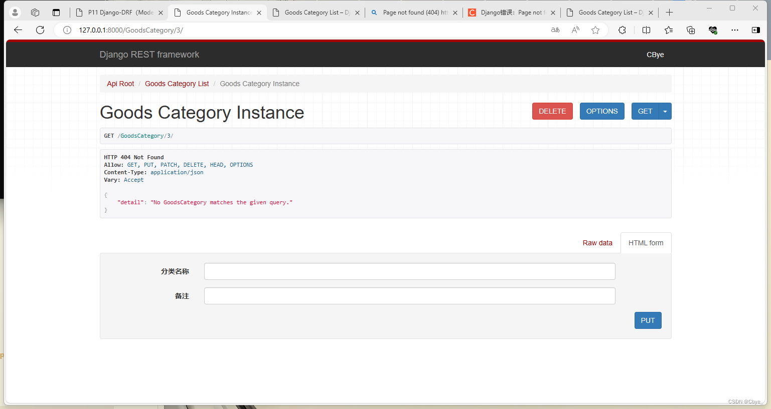The height and width of the screenshot is (409, 771).
Task: Toggle the browser sidebar icon
Action: [756, 30]
